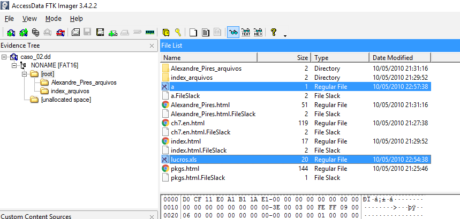
Task: Select index_arquivos in the evidence tree
Action: tap(70, 91)
